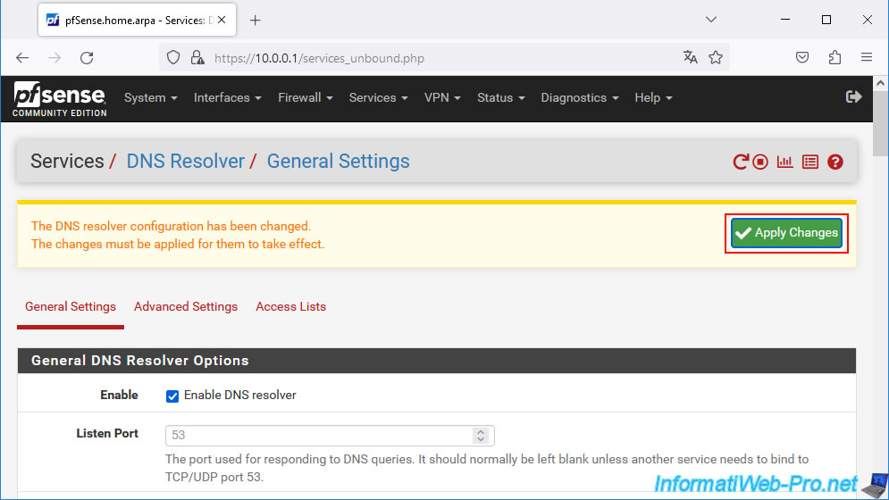Screen dimensions: 889x500
Task: Click the browser forward arrow
Action: pos(55,58)
